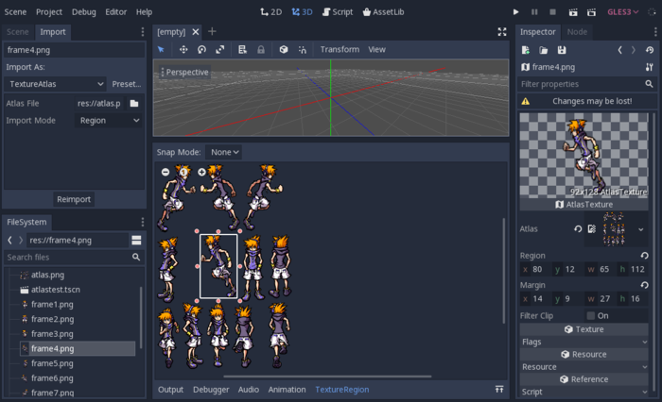Open the Atlas resource dropdown arrow
Image resolution: width=662 pixels, height=402 pixels.
pyautogui.click(x=641, y=229)
